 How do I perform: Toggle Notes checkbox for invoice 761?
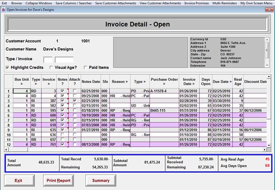[x=62, y=144]
